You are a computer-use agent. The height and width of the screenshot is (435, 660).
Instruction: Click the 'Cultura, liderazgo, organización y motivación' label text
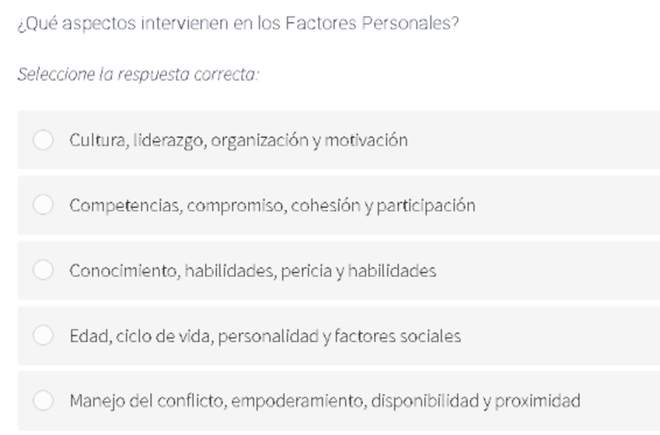coord(239,140)
